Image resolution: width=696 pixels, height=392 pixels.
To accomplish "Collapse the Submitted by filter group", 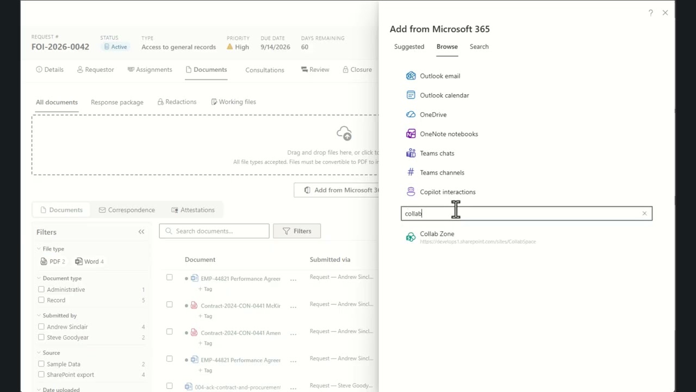I will click(39, 315).
